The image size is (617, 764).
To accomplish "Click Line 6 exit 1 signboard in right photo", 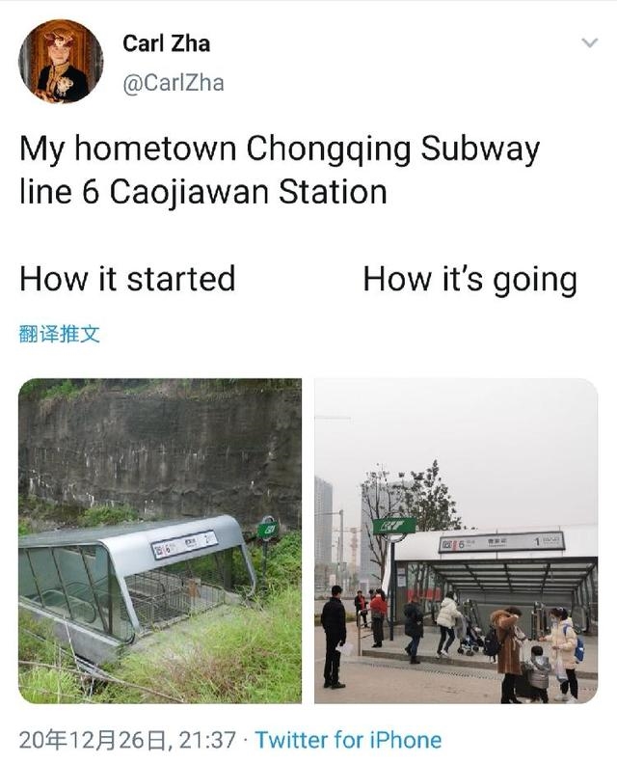I will (x=501, y=542).
